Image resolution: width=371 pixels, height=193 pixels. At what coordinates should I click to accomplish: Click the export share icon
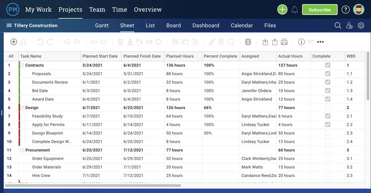pos(275,42)
